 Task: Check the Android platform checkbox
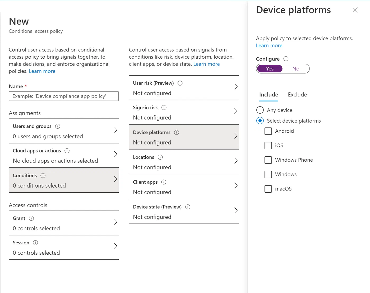coord(268,131)
